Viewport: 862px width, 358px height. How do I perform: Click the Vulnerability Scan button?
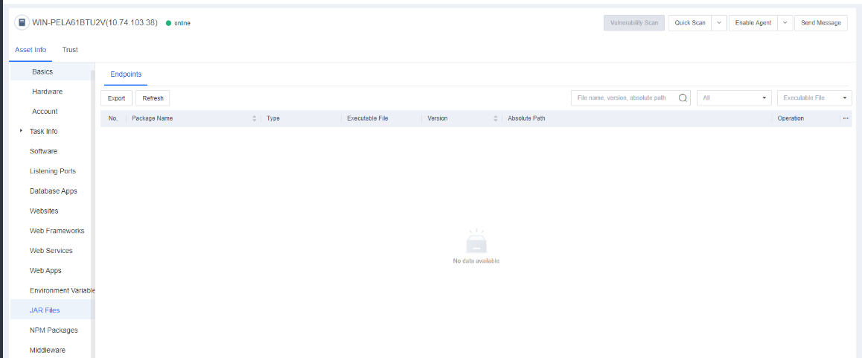pyautogui.click(x=634, y=22)
